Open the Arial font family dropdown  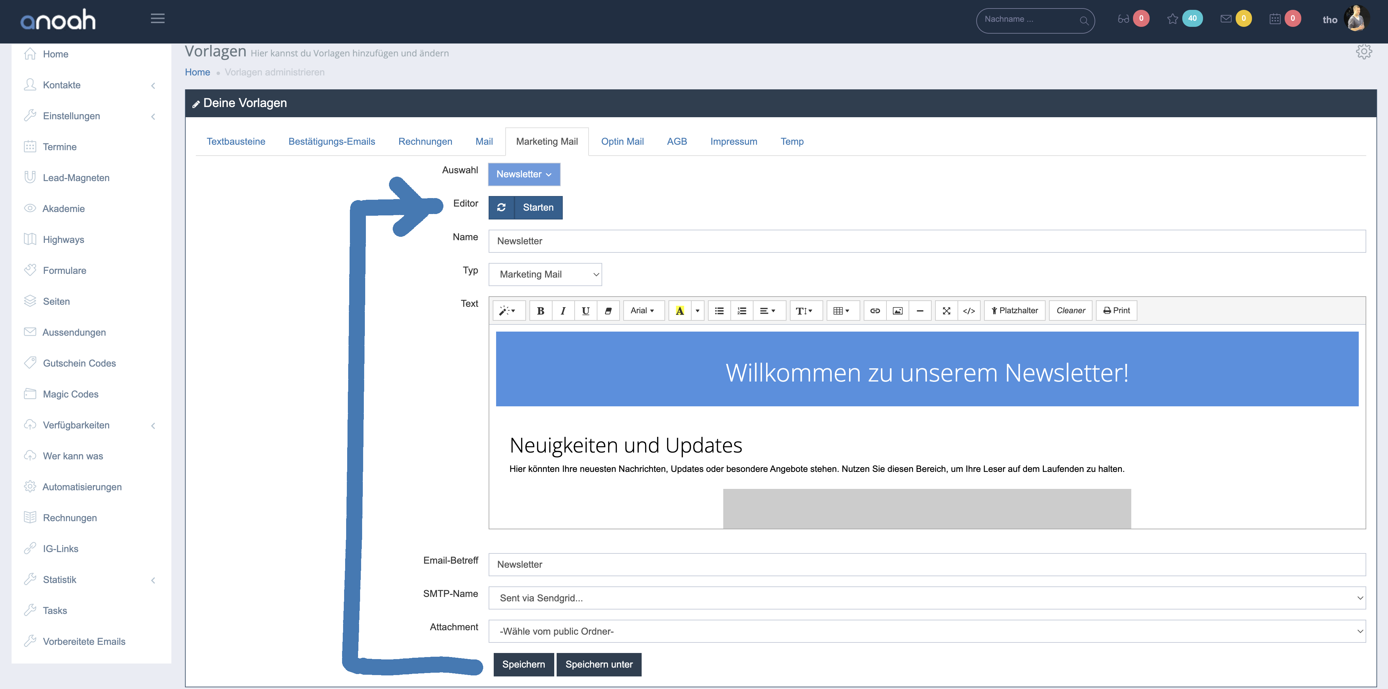(643, 311)
